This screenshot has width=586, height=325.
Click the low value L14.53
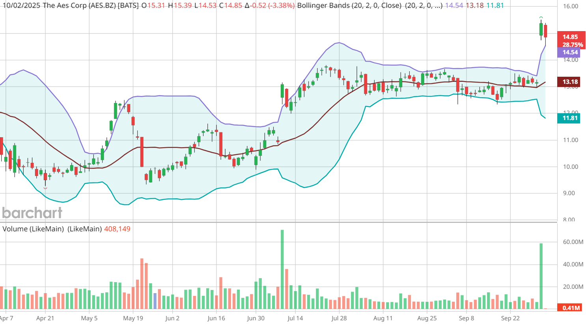pyautogui.click(x=205, y=6)
